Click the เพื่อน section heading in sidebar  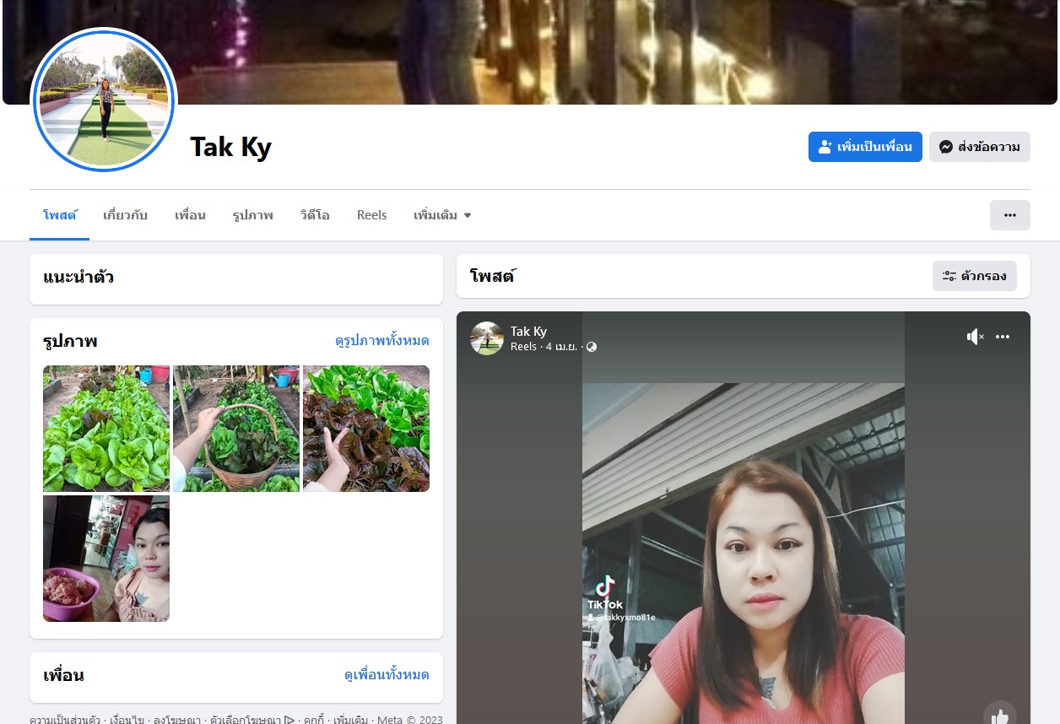pos(63,675)
